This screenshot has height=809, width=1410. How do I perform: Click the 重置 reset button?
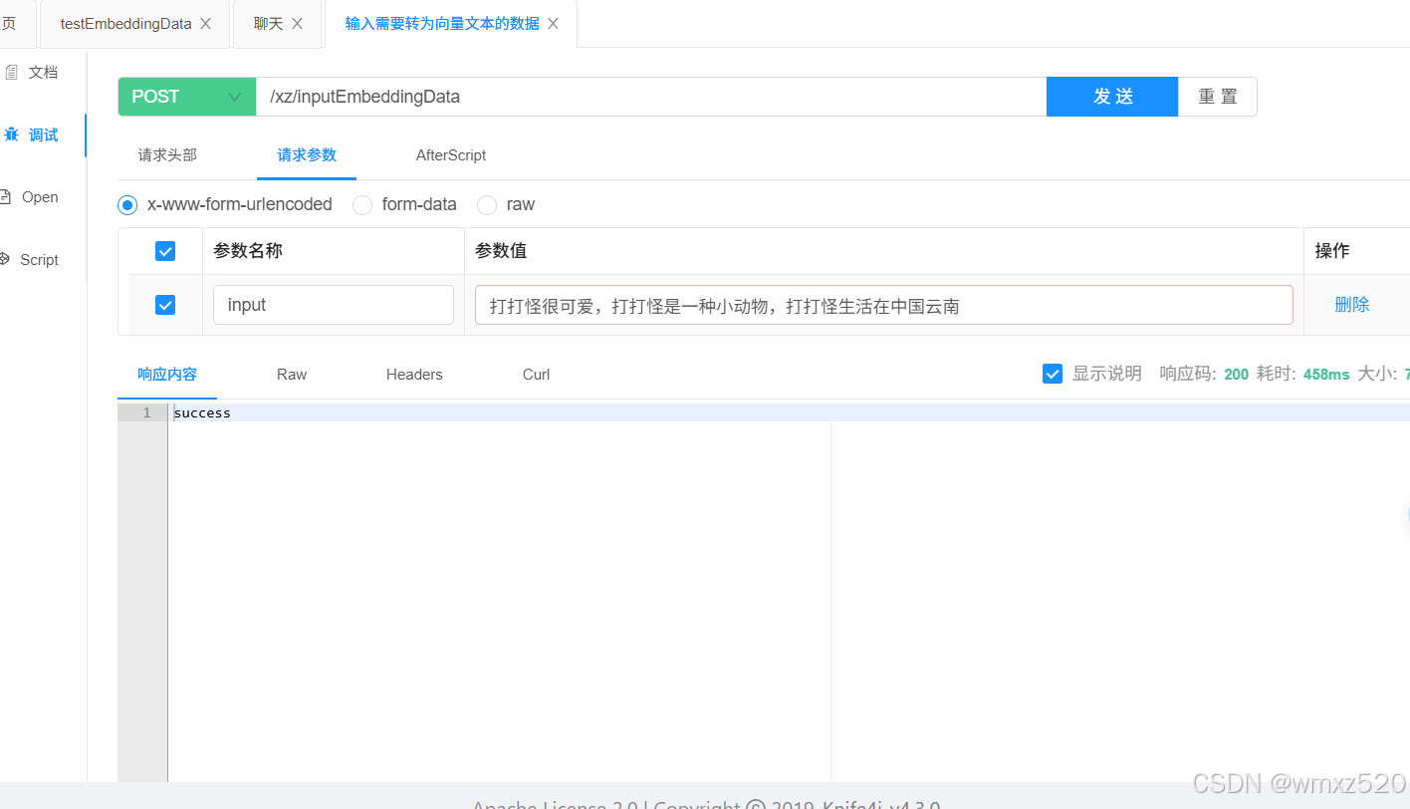click(1217, 97)
